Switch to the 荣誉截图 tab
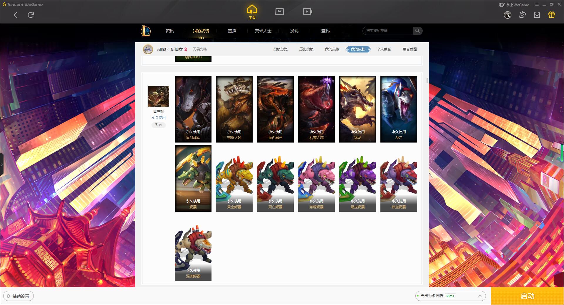 (x=410, y=49)
